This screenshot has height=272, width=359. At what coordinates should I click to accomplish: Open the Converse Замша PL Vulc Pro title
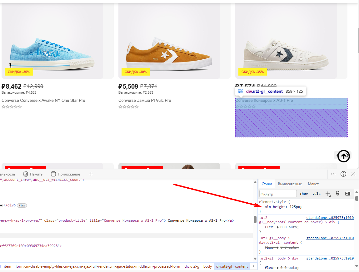click(145, 101)
